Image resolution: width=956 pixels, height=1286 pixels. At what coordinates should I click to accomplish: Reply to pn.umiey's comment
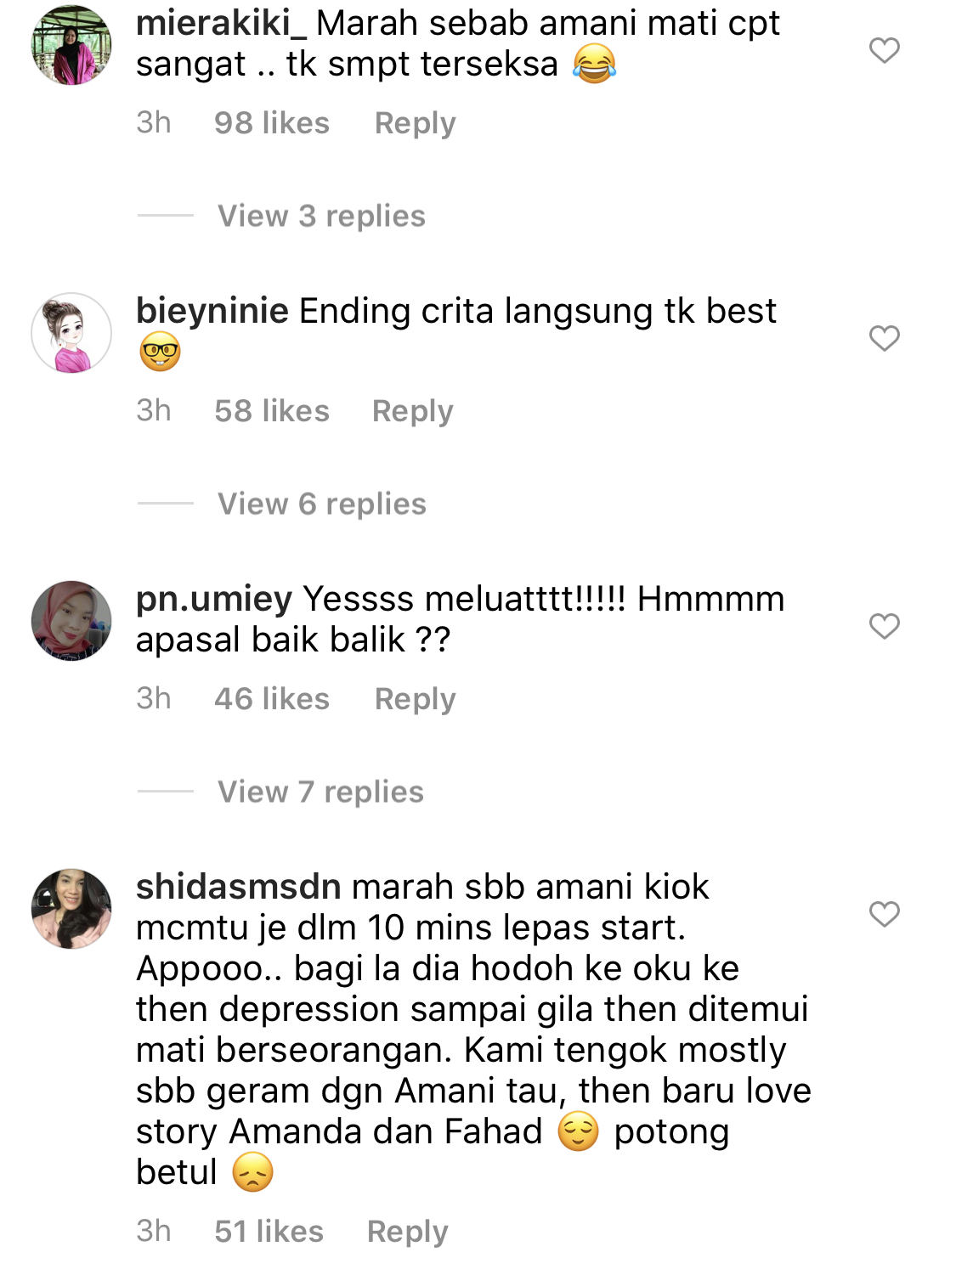[x=416, y=699]
